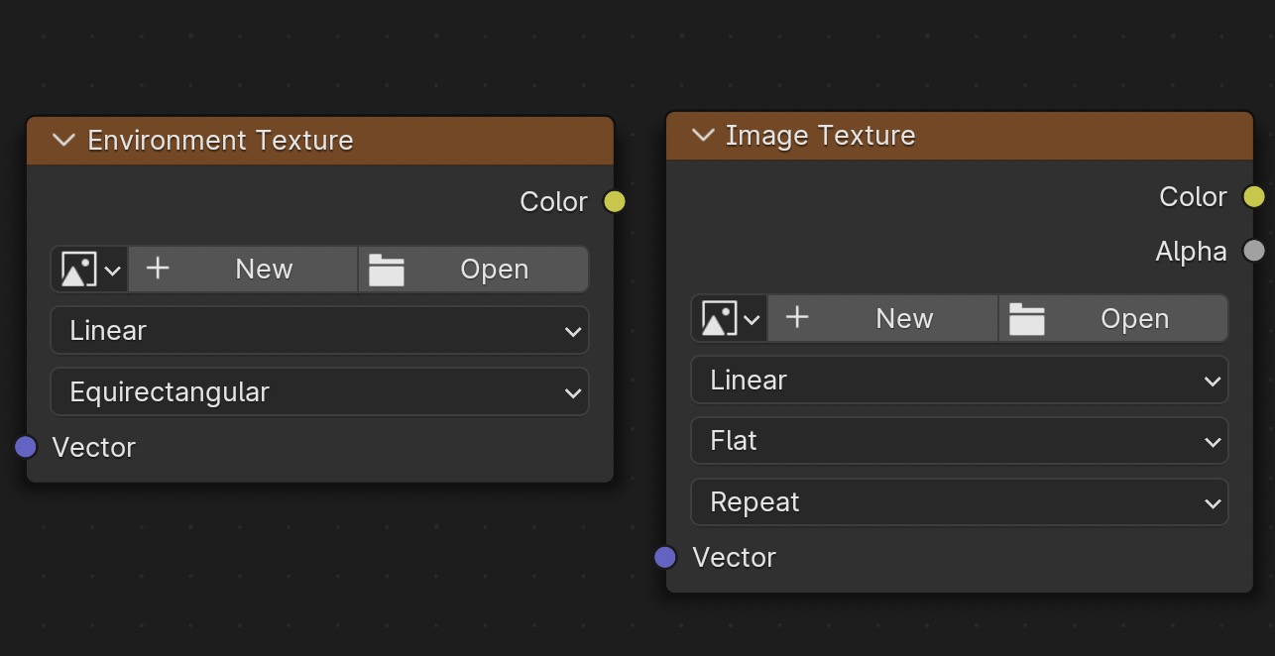Image resolution: width=1275 pixels, height=656 pixels.
Task: Open the Linear interpolation dropdown in Environment Texture
Action: coord(319,331)
